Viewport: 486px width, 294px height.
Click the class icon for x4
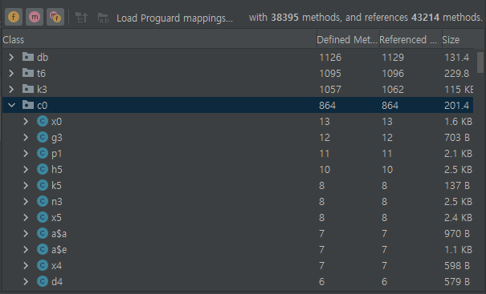point(43,265)
